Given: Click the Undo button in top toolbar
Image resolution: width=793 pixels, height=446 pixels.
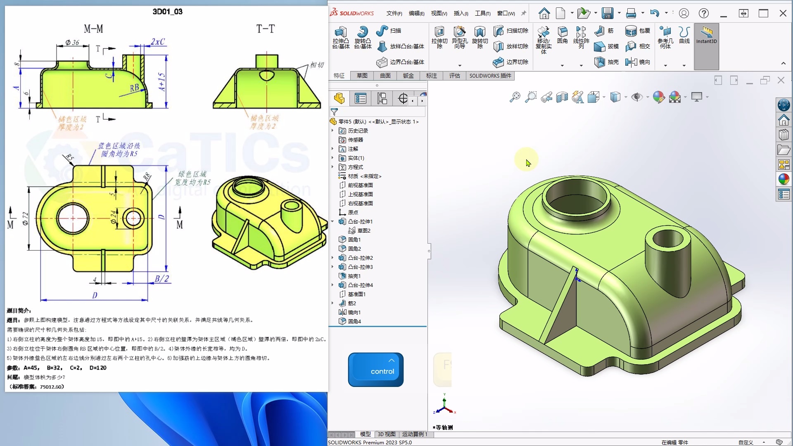Looking at the screenshot, I should tap(656, 13).
